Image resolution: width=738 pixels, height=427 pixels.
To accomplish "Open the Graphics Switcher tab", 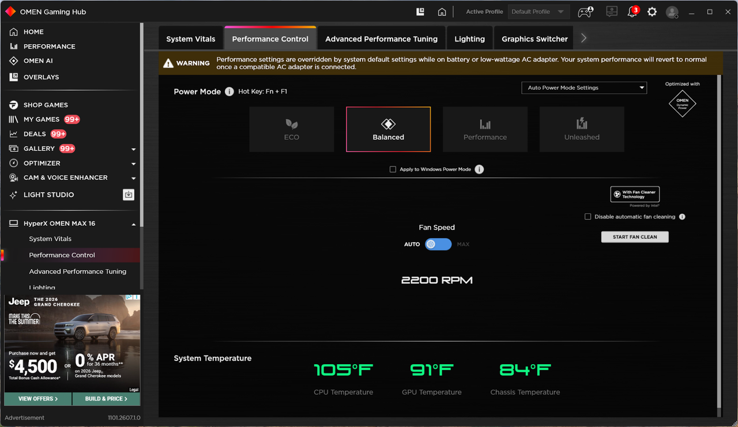I will (534, 39).
